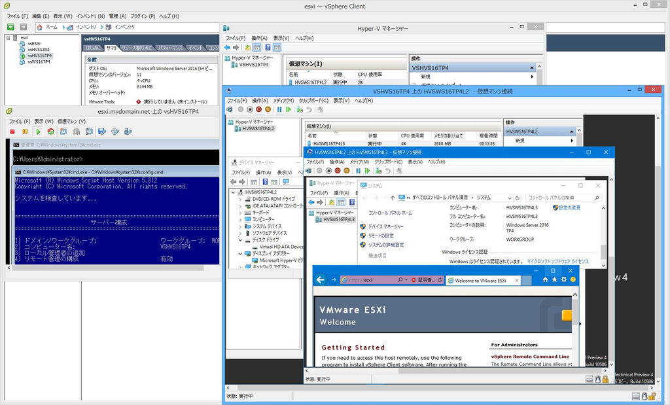
Task: Click monitor icon in Device Manager toolbar
Action: click(286, 182)
